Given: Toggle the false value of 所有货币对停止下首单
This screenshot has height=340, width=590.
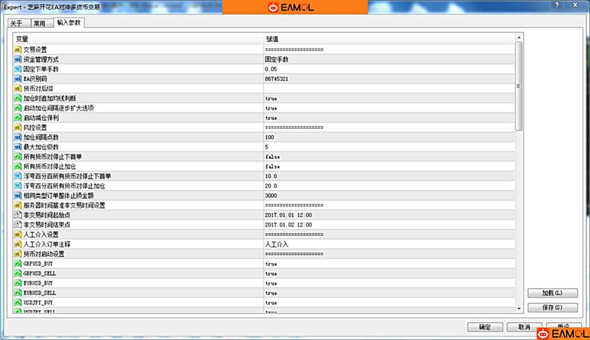Looking at the screenshot, I should pos(272,157).
